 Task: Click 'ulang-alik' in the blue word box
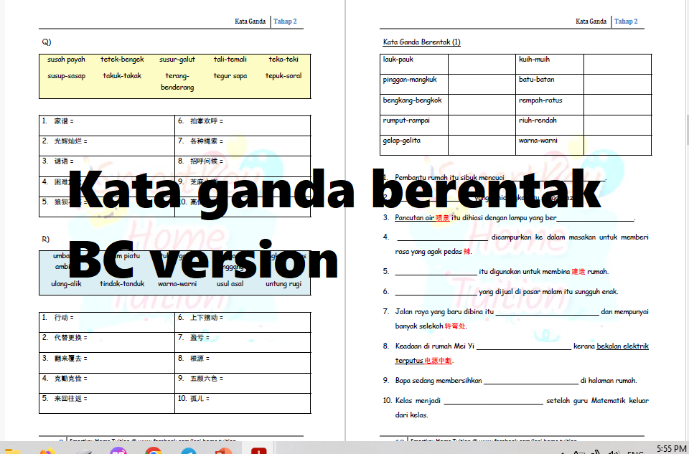66,283
